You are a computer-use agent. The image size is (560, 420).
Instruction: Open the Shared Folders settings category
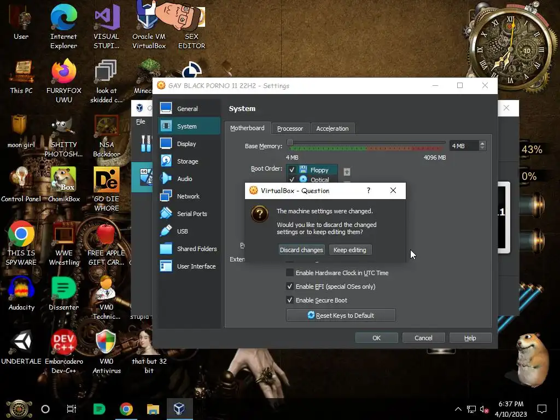pos(189,249)
